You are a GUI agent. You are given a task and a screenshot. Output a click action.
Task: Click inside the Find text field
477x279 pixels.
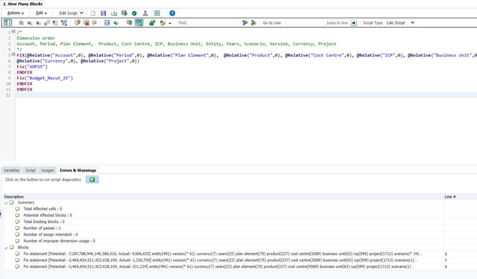click(x=208, y=23)
